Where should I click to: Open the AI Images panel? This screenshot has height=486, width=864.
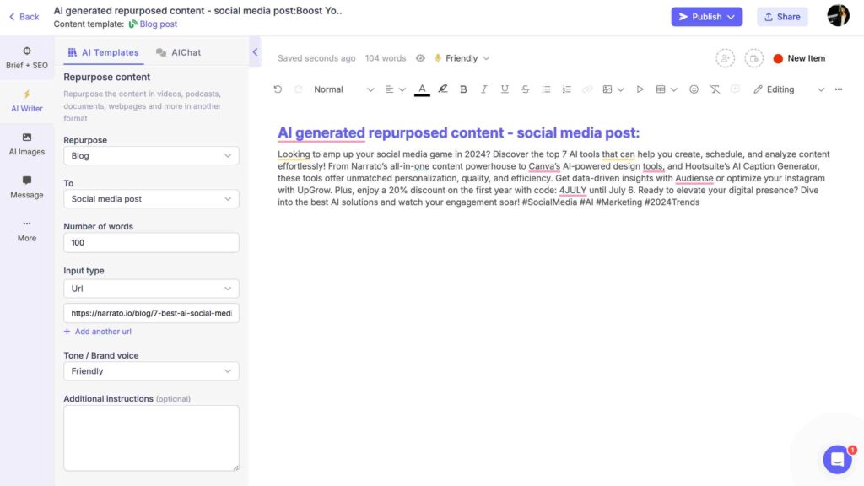(x=26, y=144)
